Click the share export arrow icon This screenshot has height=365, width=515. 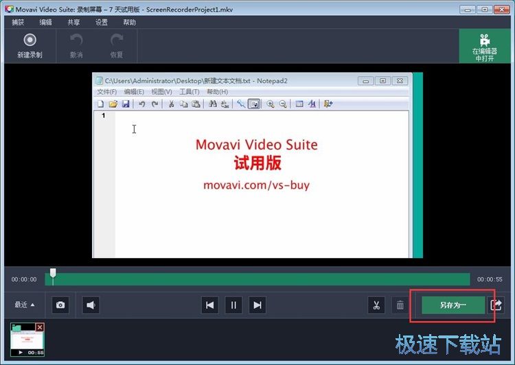(x=496, y=305)
